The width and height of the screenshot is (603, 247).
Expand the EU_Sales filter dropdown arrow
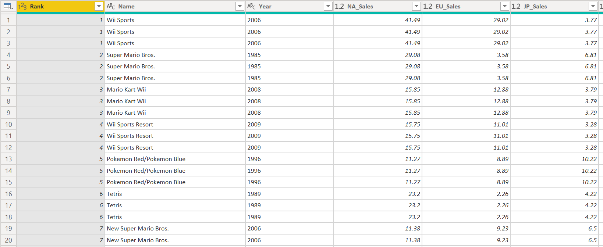click(504, 7)
